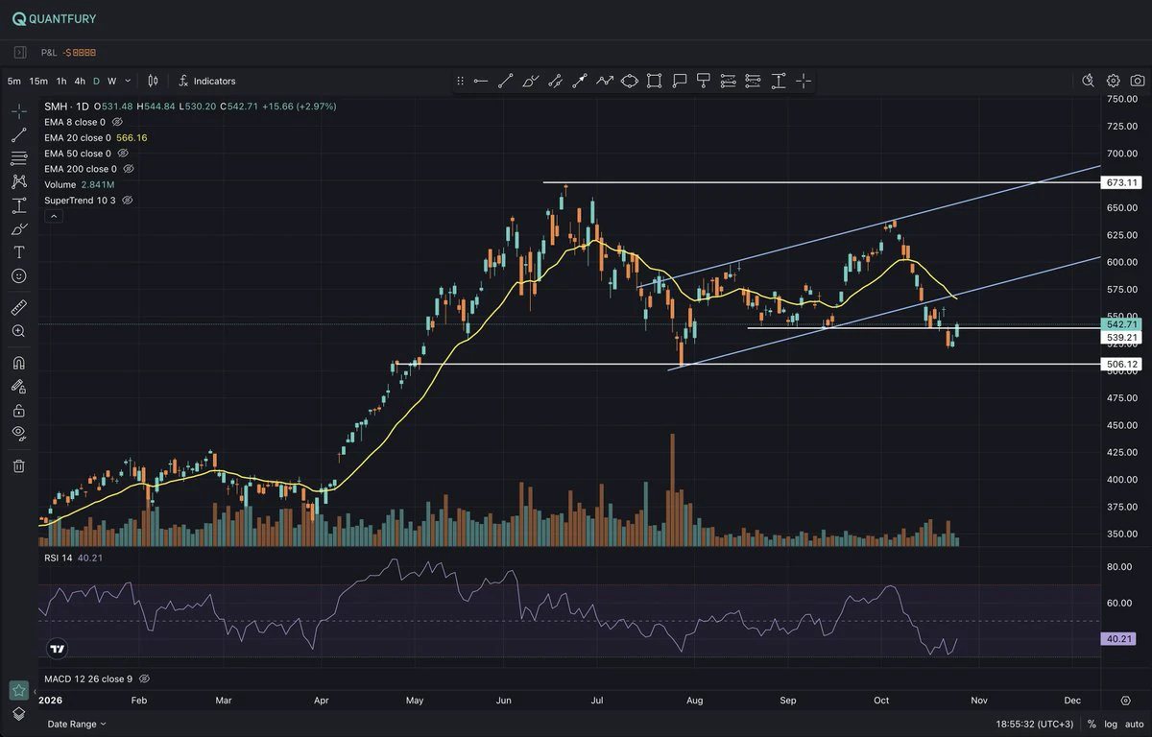The height and width of the screenshot is (737, 1152).
Task: Toggle the magnet snap mode
Action: pyautogui.click(x=19, y=364)
